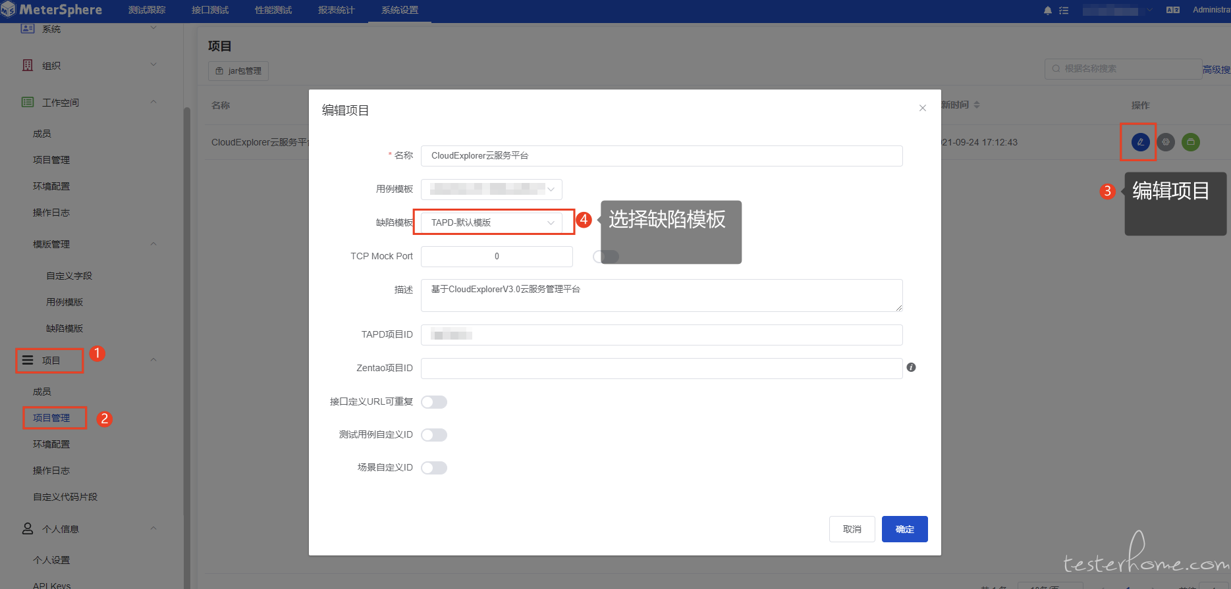This screenshot has height=589, width=1231.
Task: Click the 描述 textarea
Action: click(662, 295)
